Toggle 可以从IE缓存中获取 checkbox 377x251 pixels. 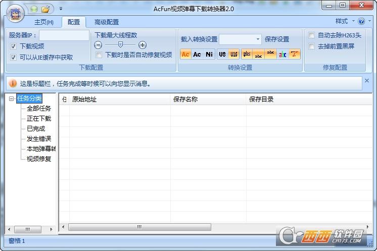coord(14,57)
